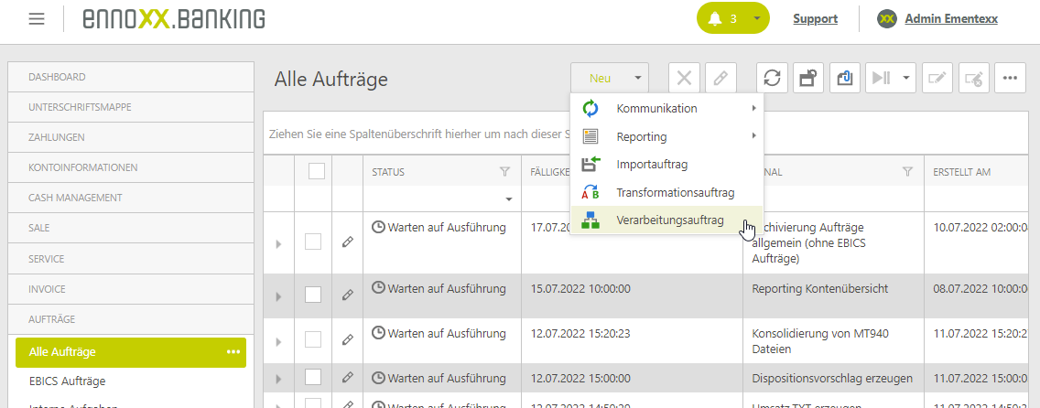This screenshot has width=1040, height=408.
Task: Open EBICS Aufträge in the sidebar
Action: point(67,381)
